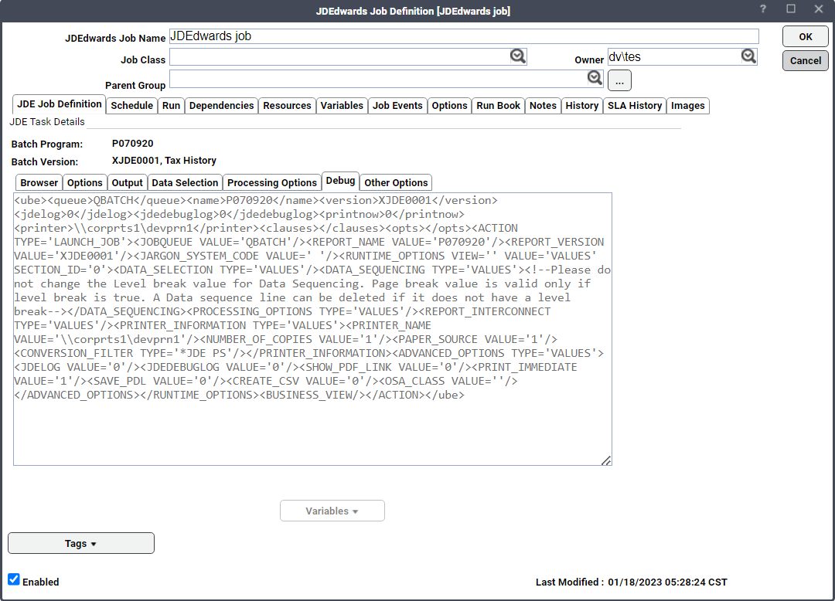Open the Job Events tab
Screen dimensions: 835x601
397,105
